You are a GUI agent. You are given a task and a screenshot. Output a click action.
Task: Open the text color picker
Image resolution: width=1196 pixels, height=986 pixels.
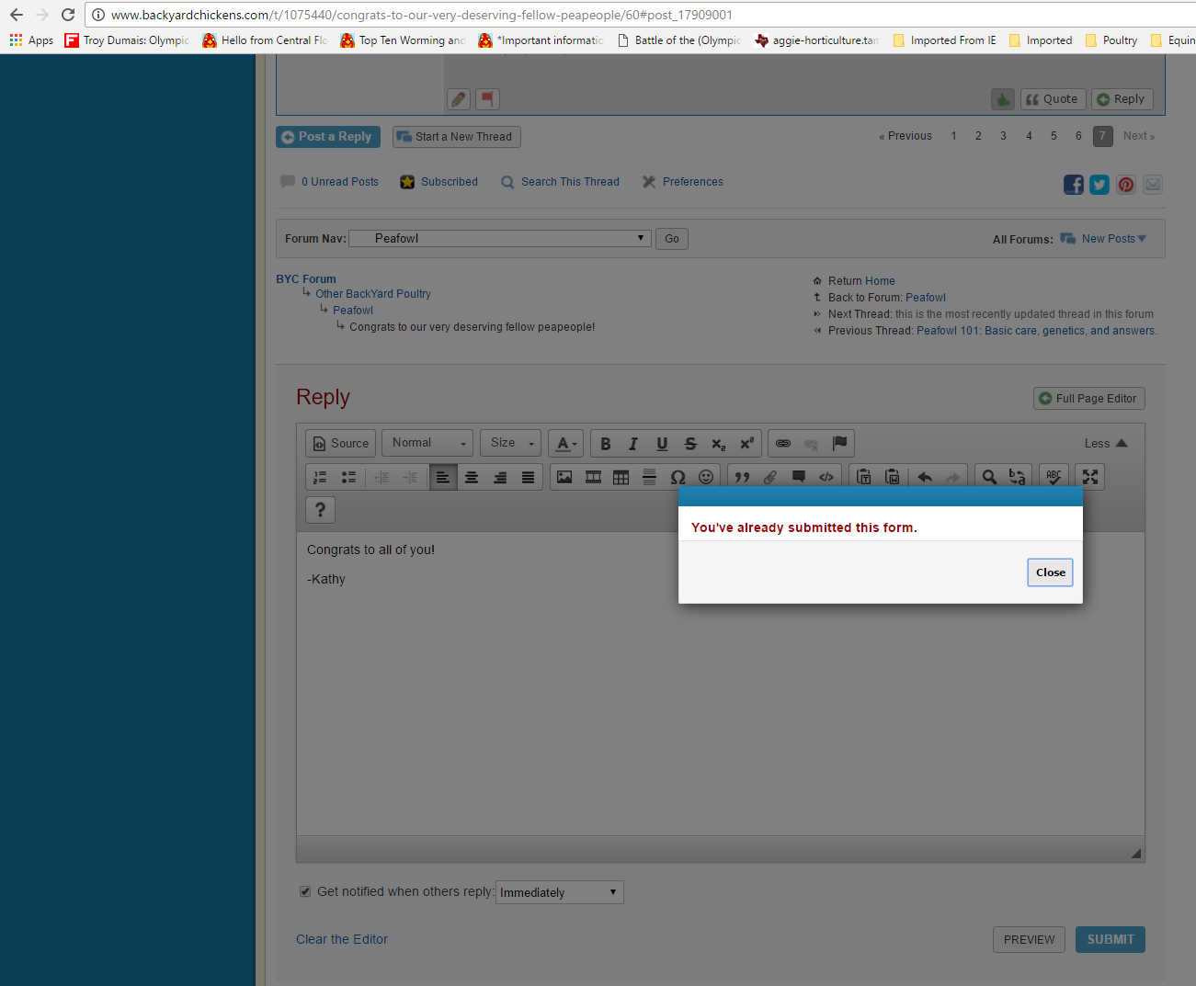tap(566, 444)
